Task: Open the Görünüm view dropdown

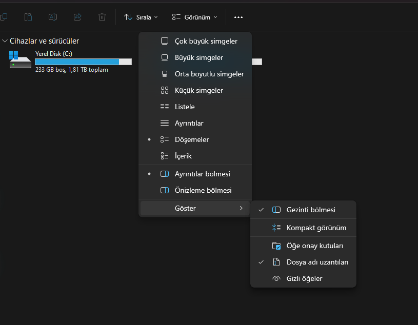Action: pos(194,17)
